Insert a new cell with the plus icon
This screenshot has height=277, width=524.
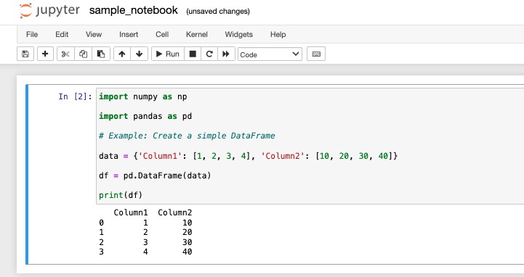pyautogui.click(x=45, y=54)
